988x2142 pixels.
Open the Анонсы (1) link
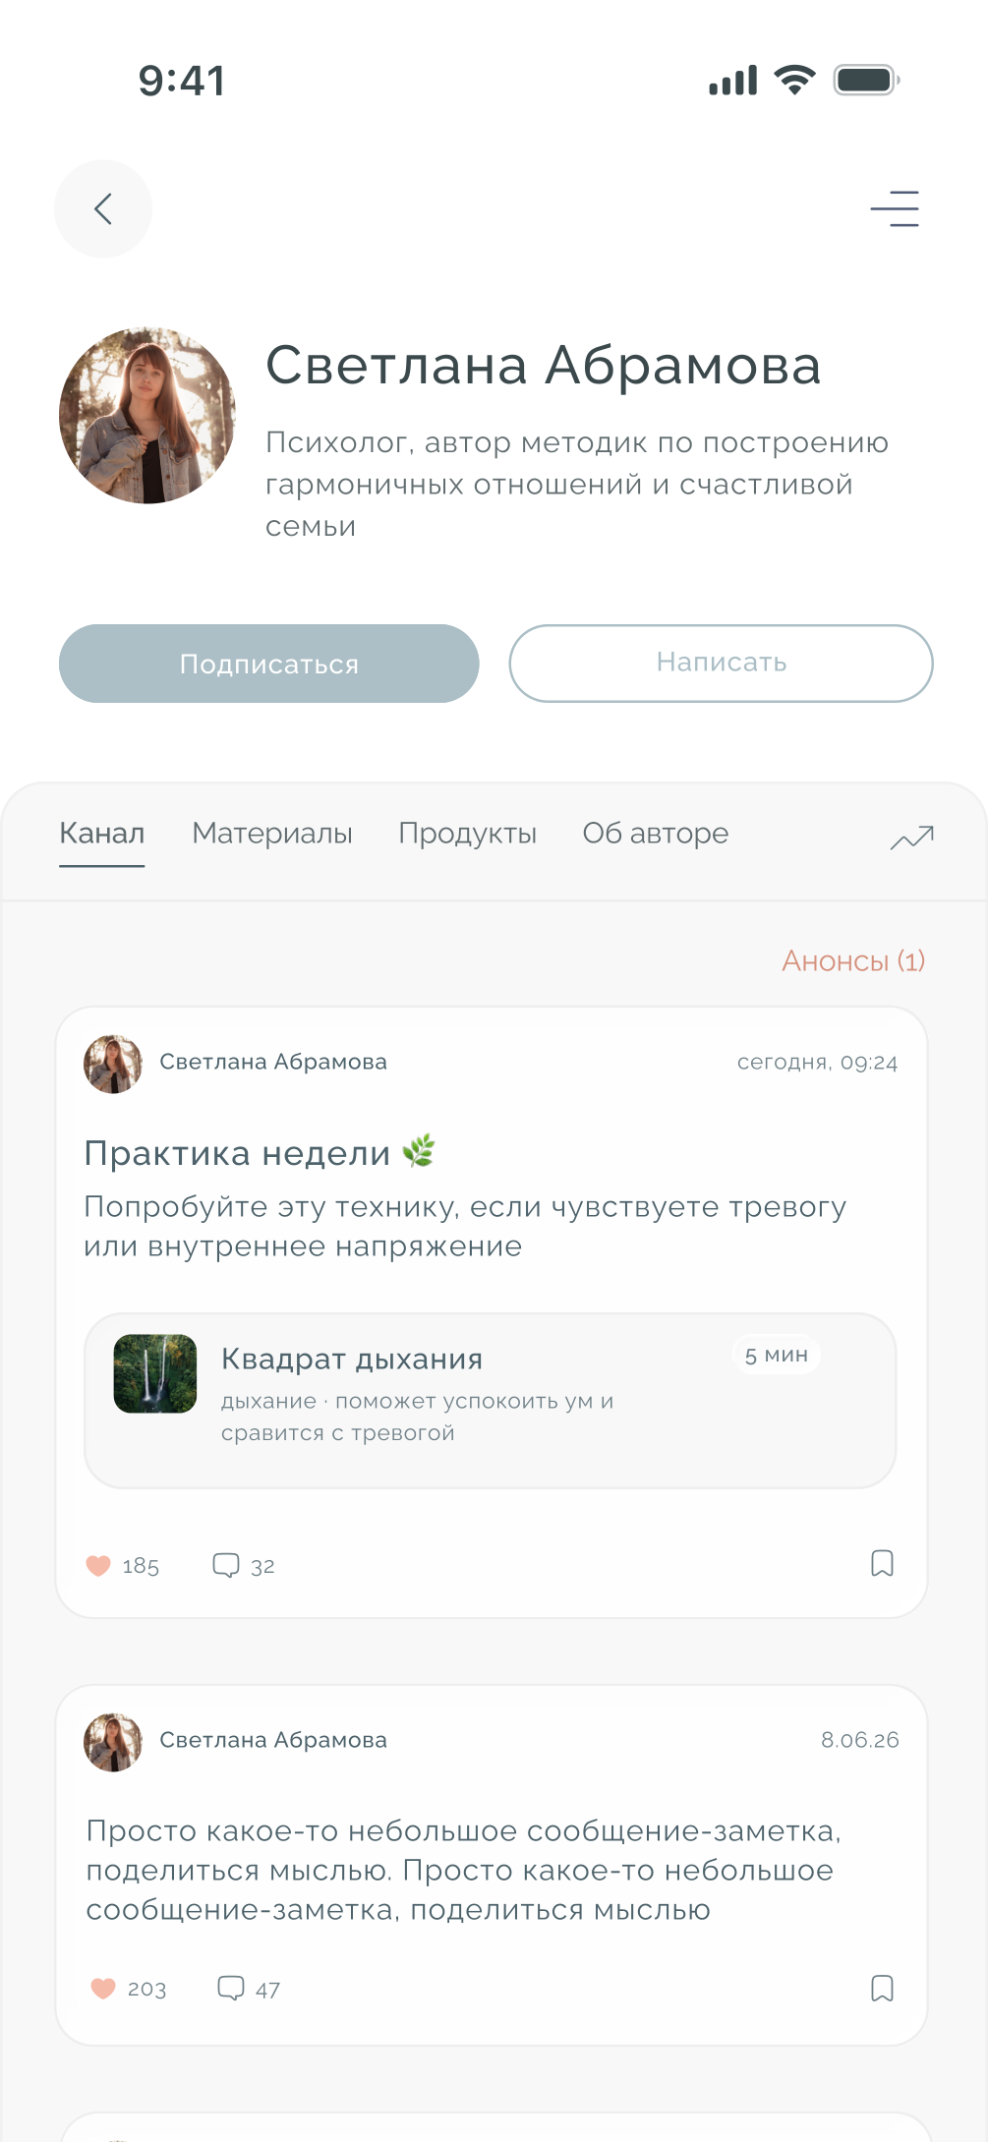pyautogui.click(x=853, y=961)
